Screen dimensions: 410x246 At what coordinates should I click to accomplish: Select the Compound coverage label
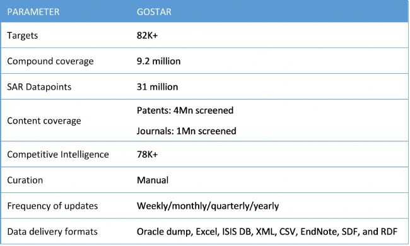click(x=50, y=61)
